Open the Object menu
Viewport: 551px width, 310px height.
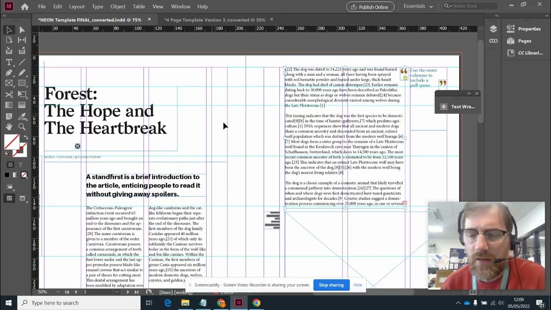pyautogui.click(x=118, y=6)
